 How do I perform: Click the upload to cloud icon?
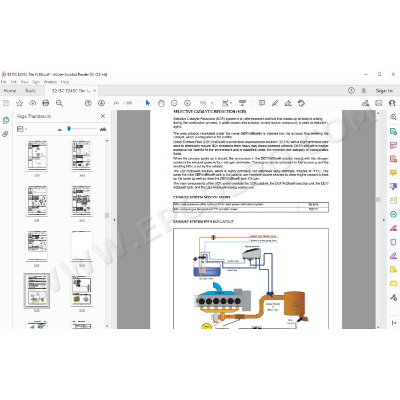coord(33,103)
